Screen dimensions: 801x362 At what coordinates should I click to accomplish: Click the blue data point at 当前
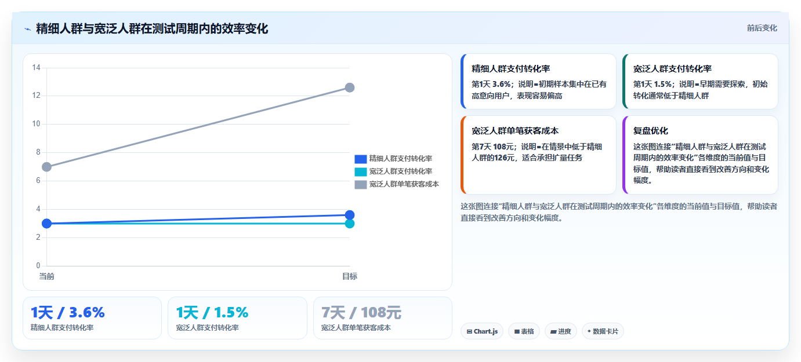point(47,224)
